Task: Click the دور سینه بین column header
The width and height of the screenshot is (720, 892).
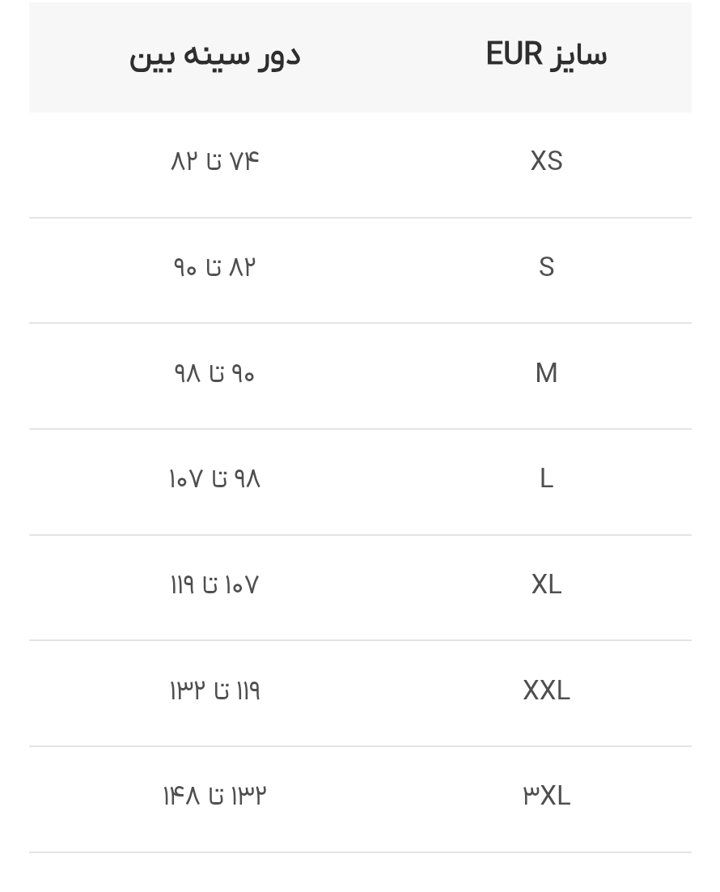Action: pyautogui.click(x=214, y=56)
